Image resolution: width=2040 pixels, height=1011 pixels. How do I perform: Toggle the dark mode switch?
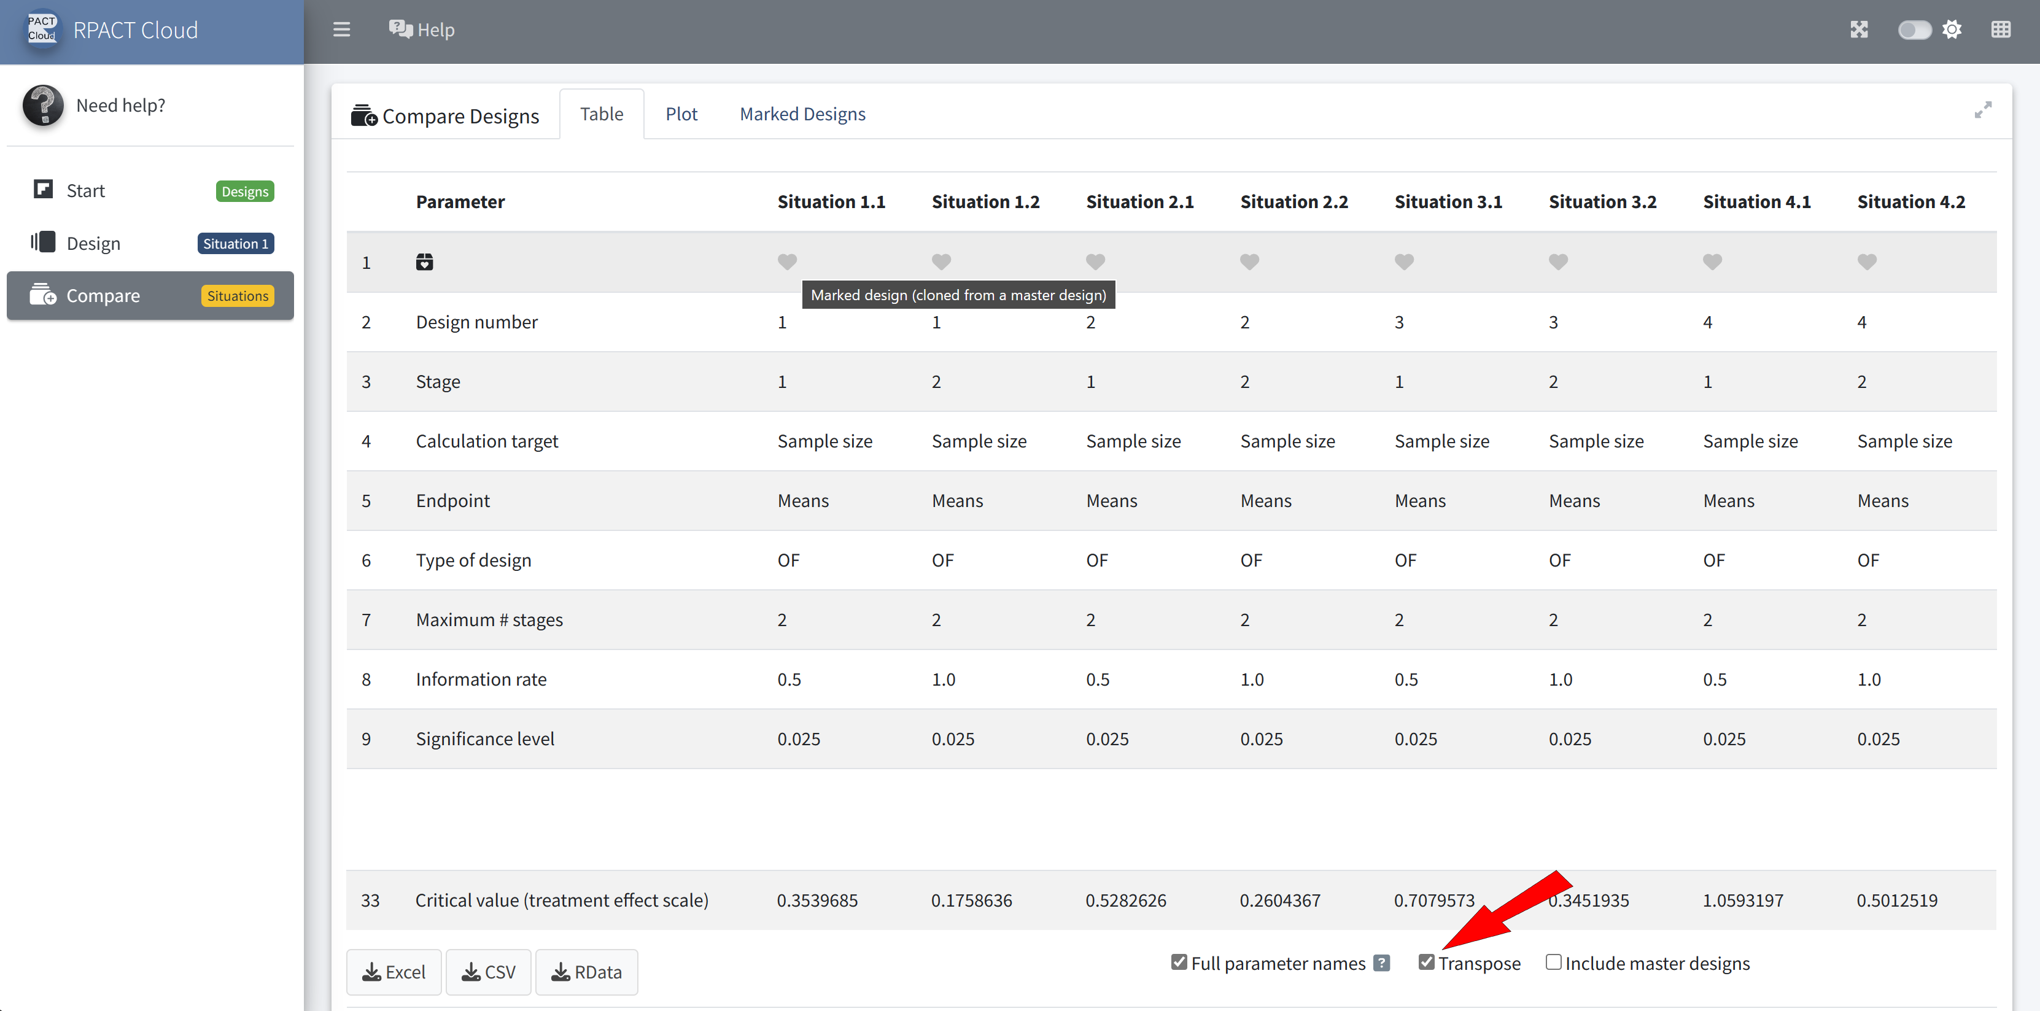coord(1914,30)
